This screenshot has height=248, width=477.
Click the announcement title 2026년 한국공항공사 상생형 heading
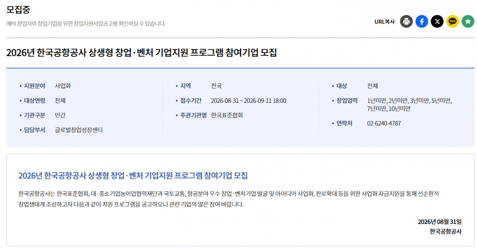click(x=142, y=52)
